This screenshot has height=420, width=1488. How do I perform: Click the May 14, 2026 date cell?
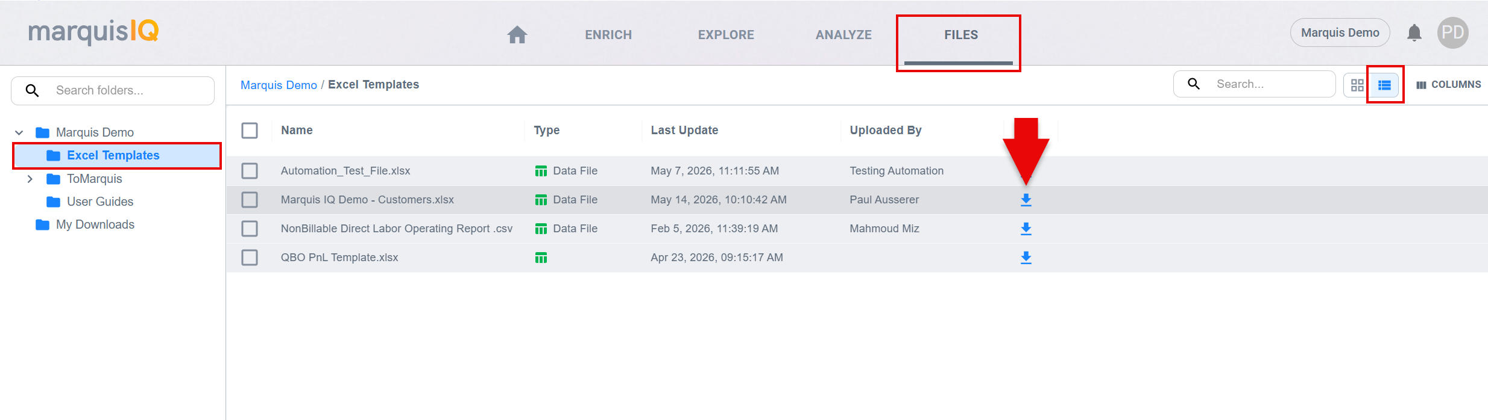[x=719, y=200]
